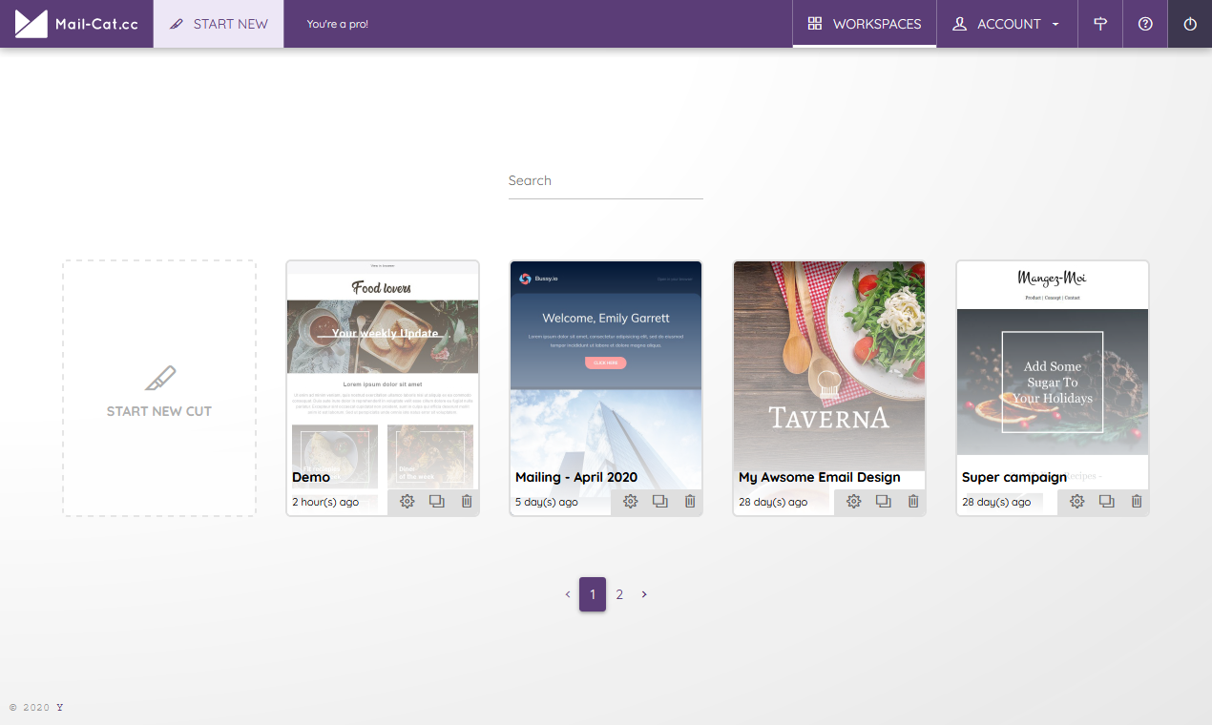
Task: Duplicate the Mailing - April 2020 design
Action: tap(659, 501)
